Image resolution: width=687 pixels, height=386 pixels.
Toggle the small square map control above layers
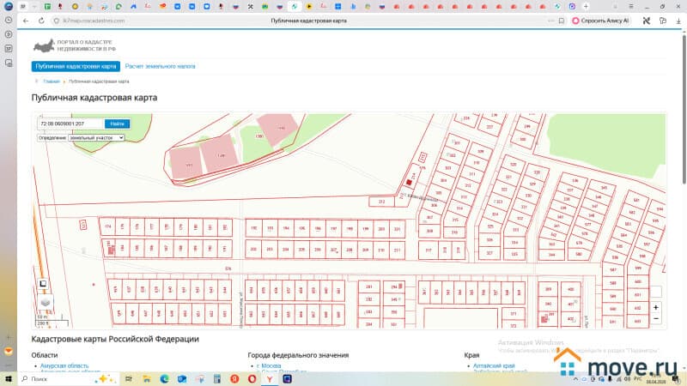coord(42,284)
